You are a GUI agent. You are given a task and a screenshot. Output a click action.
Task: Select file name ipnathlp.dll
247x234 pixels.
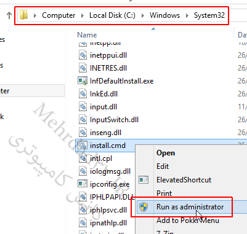pyautogui.click(x=108, y=223)
